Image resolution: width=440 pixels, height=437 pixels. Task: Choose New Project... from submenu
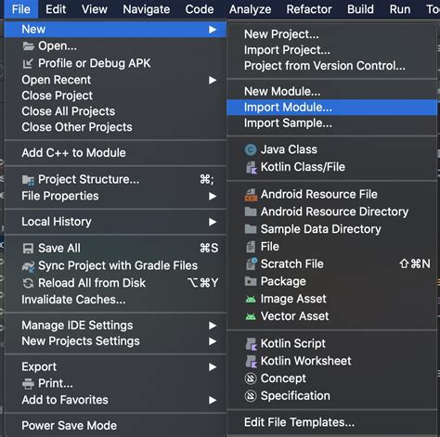pyautogui.click(x=332, y=34)
